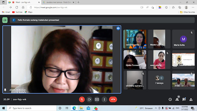
Task: Open the Favorites list icon
Action: 173,7
